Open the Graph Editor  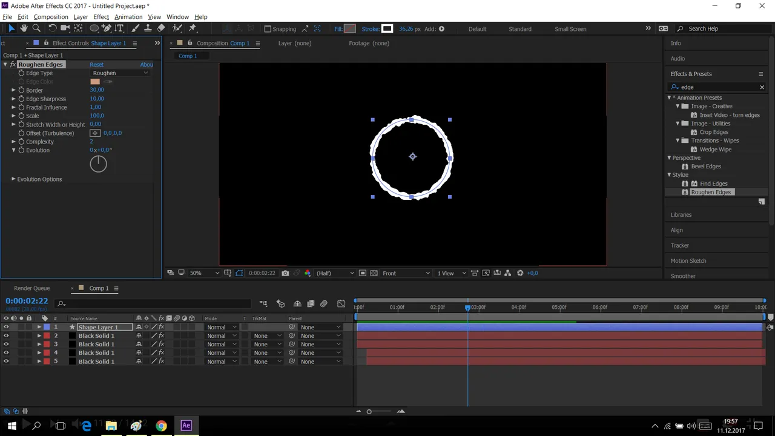(x=341, y=303)
